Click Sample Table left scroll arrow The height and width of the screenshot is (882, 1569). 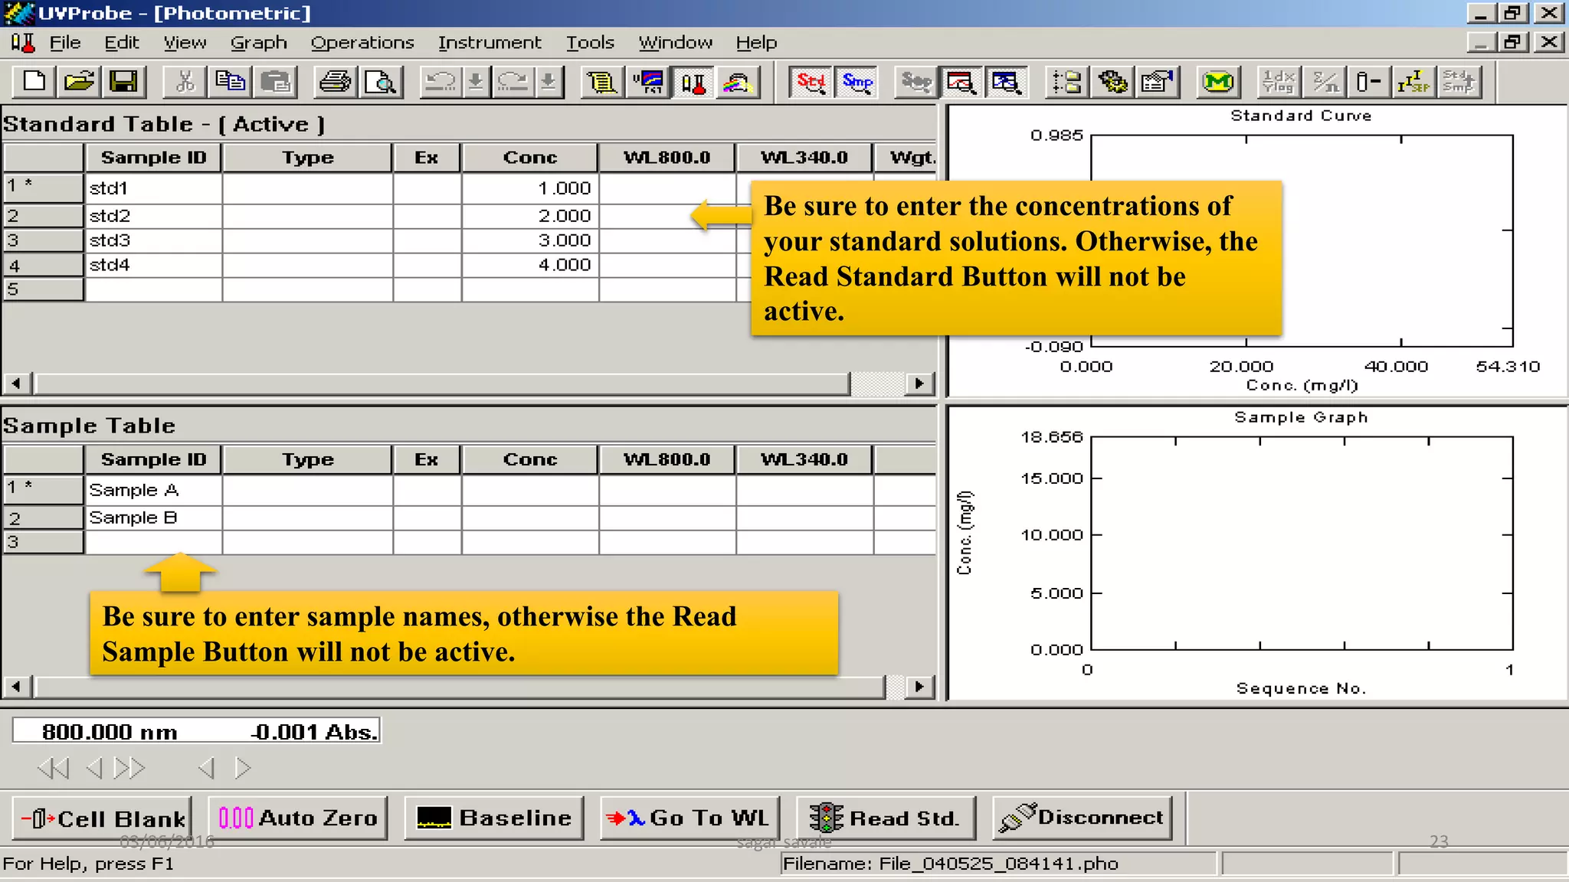[17, 687]
